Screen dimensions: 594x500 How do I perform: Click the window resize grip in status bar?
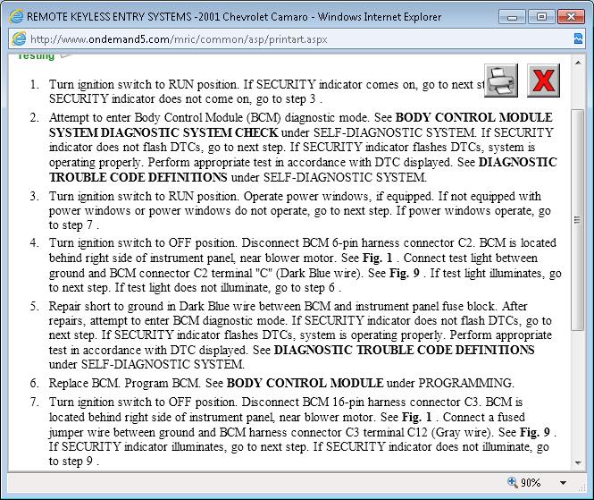[x=581, y=488]
